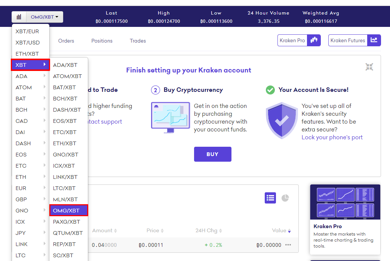
Task: Select OMG/XBT from the submenu
Action: coord(68,211)
